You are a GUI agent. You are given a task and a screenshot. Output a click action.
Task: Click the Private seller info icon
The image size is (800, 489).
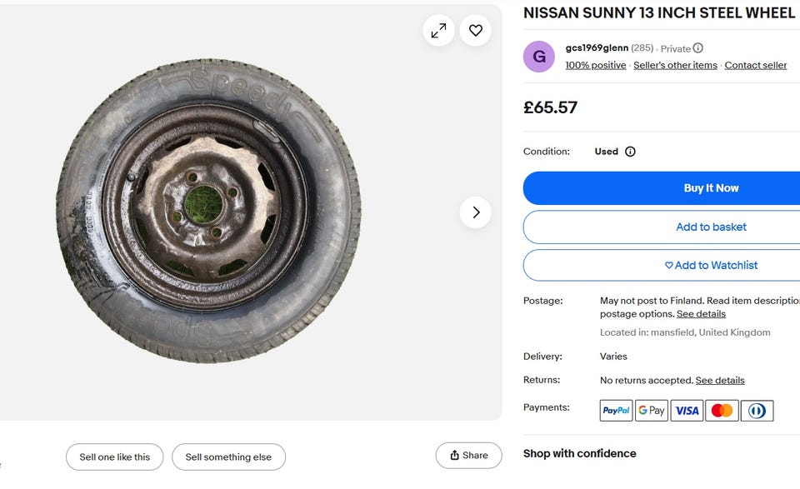tap(698, 48)
